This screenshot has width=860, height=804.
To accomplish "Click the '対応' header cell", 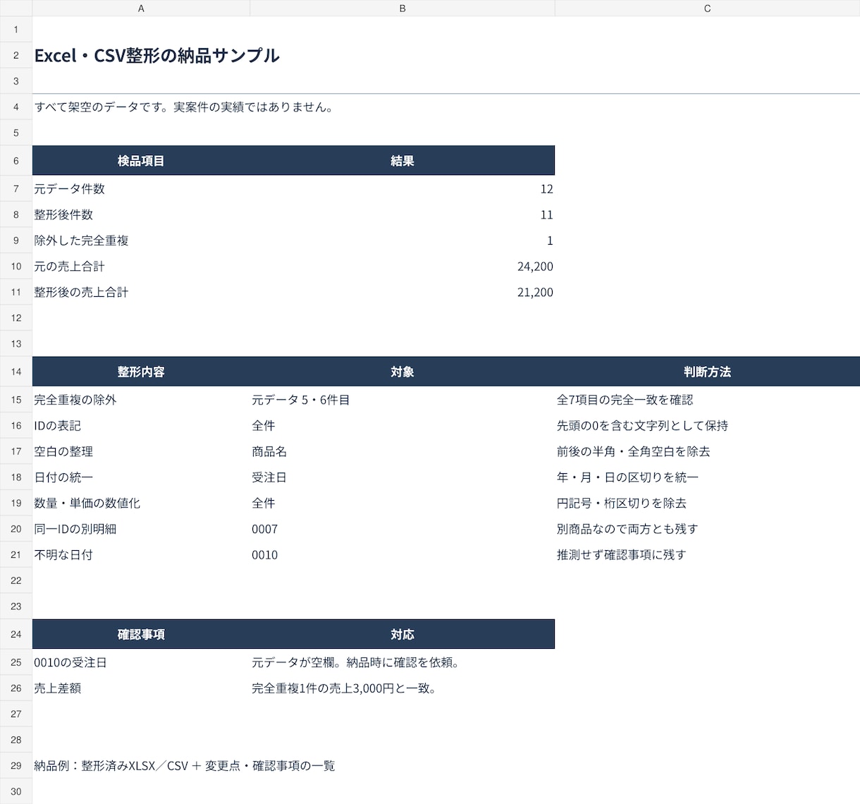I will click(403, 634).
